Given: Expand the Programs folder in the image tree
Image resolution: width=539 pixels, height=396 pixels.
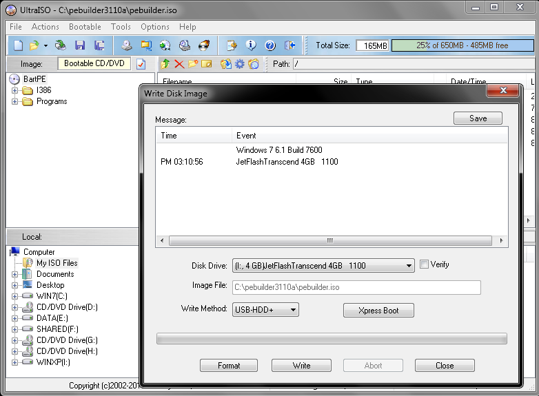Looking at the screenshot, I should point(14,102).
